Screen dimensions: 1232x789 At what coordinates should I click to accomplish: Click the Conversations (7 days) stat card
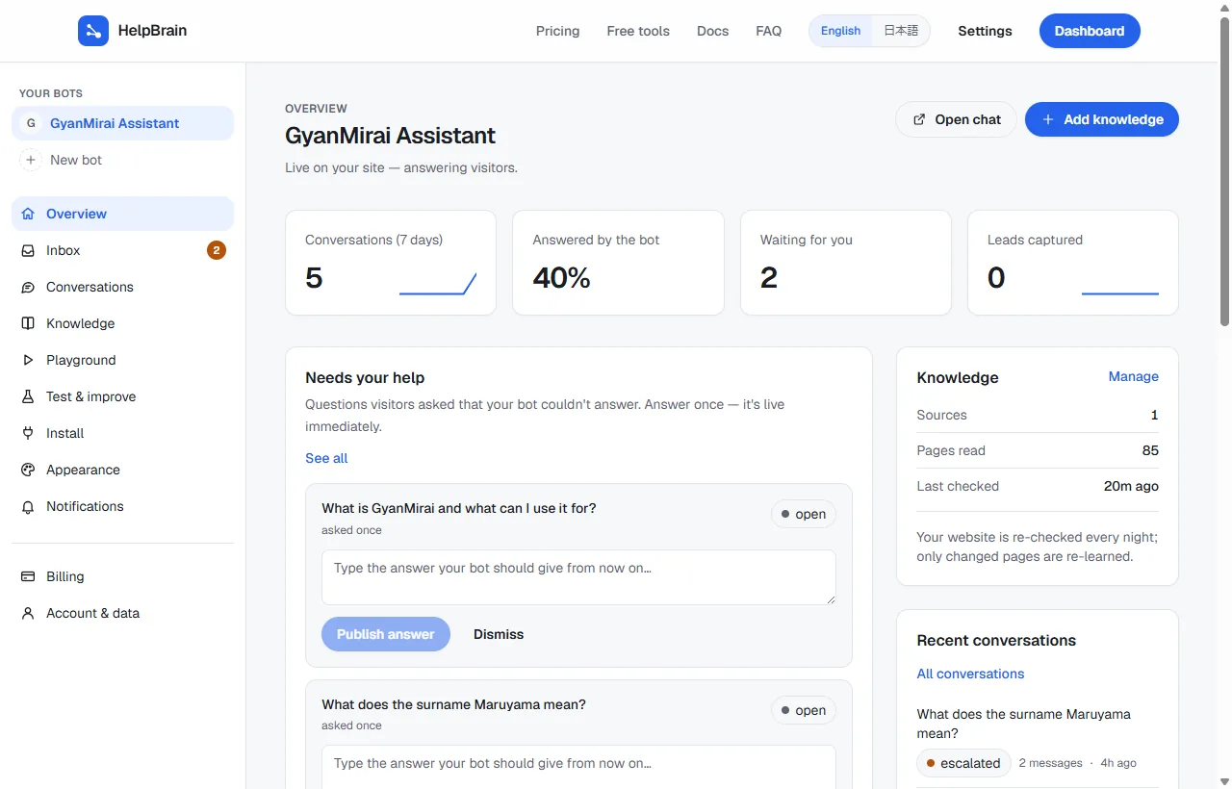pyautogui.click(x=391, y=263)
